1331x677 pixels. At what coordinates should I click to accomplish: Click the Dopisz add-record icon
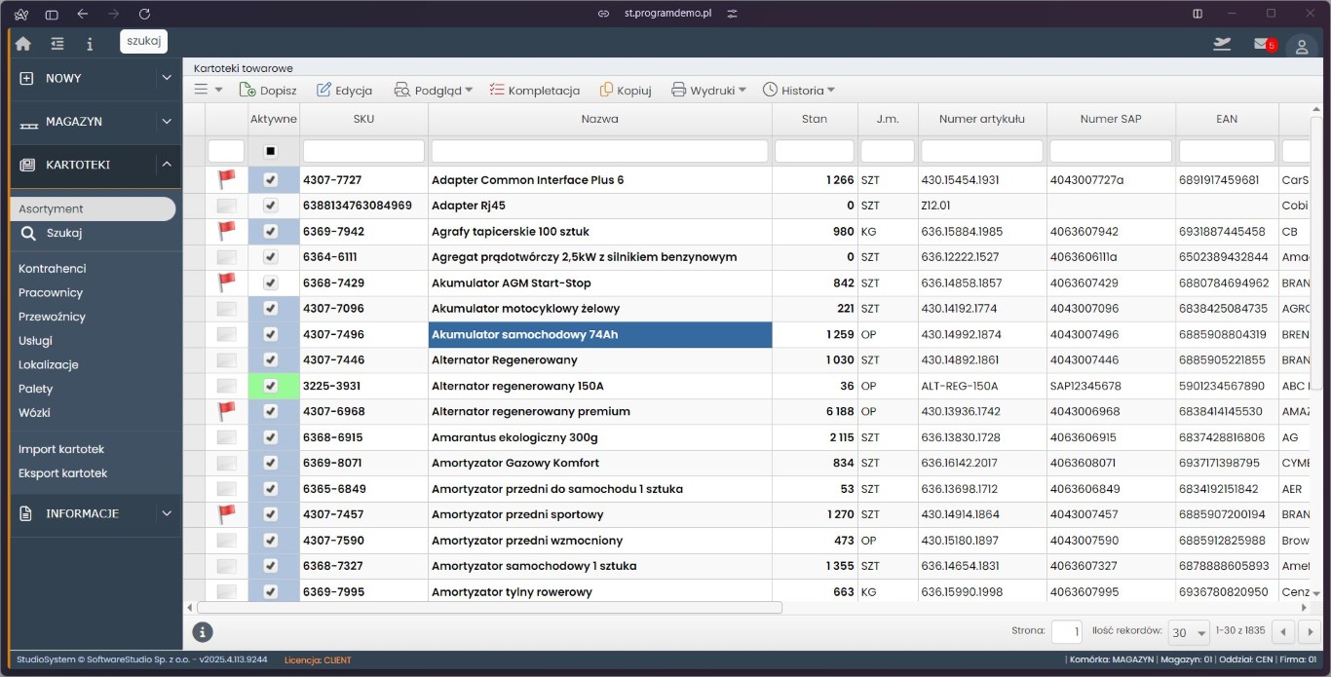pyautogui.click(x=247, y=90)
